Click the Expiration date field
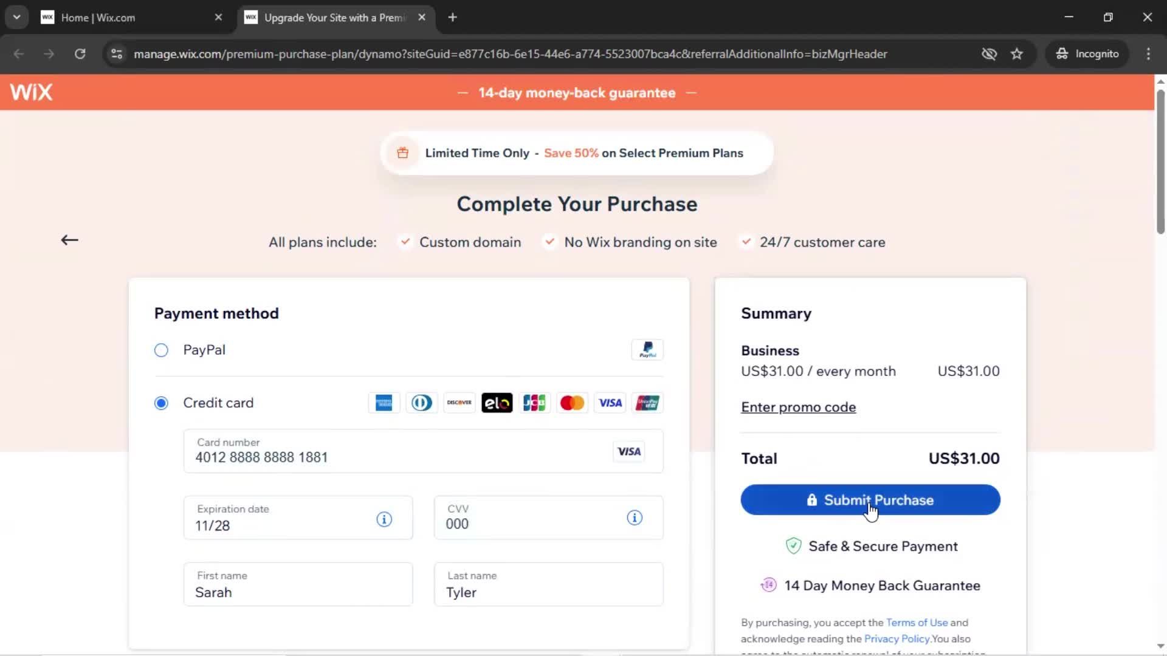 tap(298, 518)
